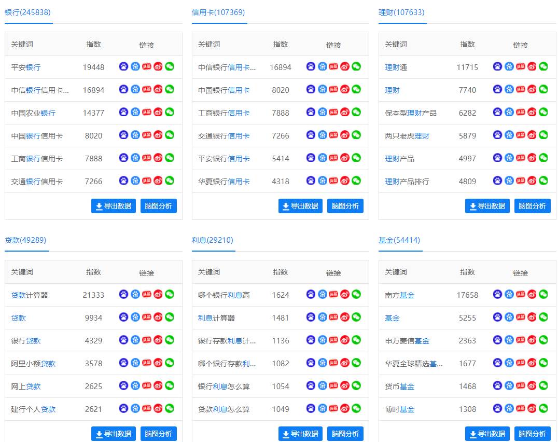Click light-blue paw icon in the 理财产品 row
The image size is (558, 442).
click(509, 158)
